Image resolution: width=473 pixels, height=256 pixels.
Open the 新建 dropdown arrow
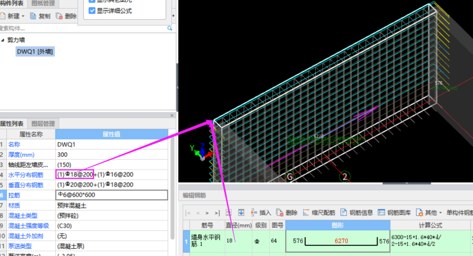tap(23, 16)
